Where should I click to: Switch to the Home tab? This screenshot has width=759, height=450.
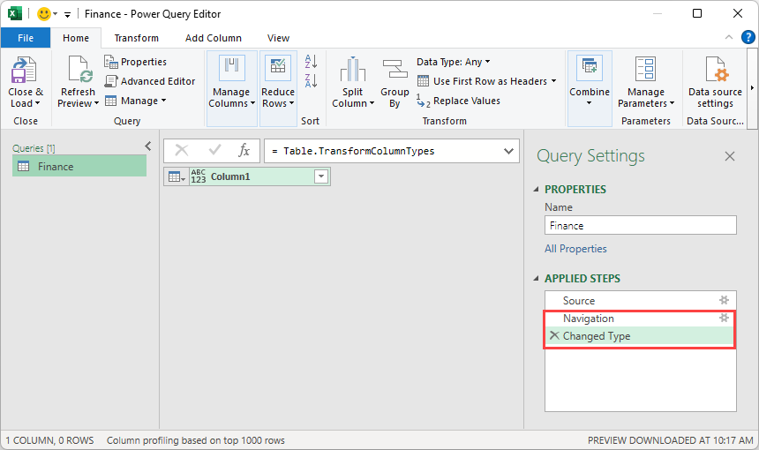click(x=76, y=38)
